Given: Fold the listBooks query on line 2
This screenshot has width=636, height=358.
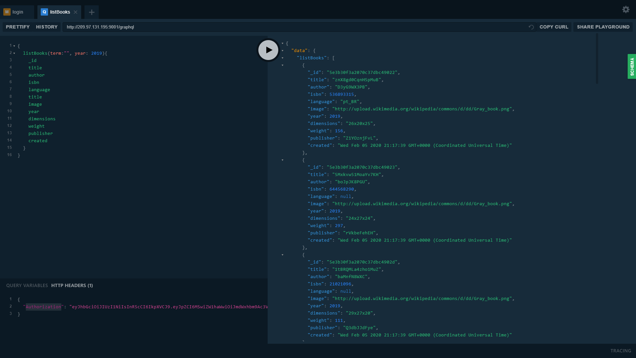Looking at the screenshot, I should coord(14,53).
